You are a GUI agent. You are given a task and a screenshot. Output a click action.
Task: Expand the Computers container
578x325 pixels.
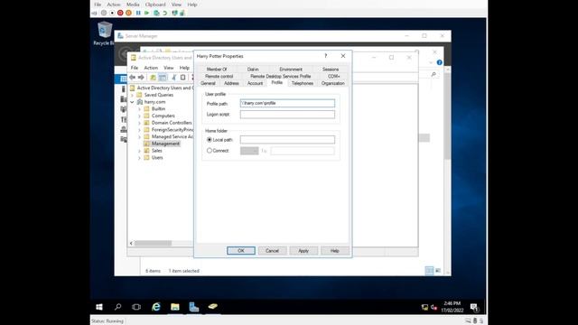pos(139,116)
